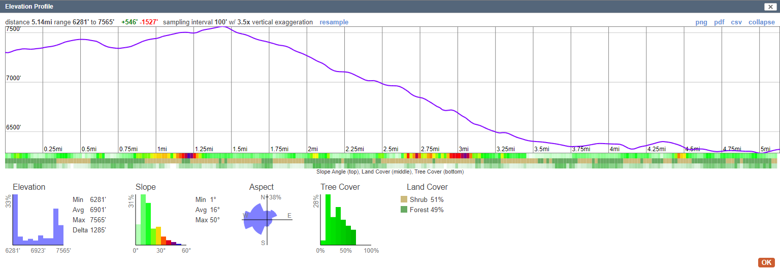The height and width of the screenshot is (272, 780).
Task: Click the Tree Cover section heading
Action: [x=340, y=187]
